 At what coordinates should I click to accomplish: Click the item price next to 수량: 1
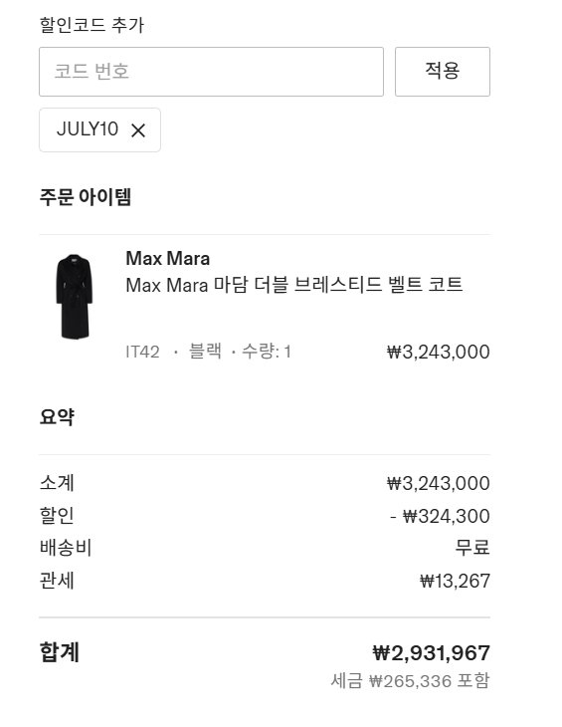(x=438, y=352)
